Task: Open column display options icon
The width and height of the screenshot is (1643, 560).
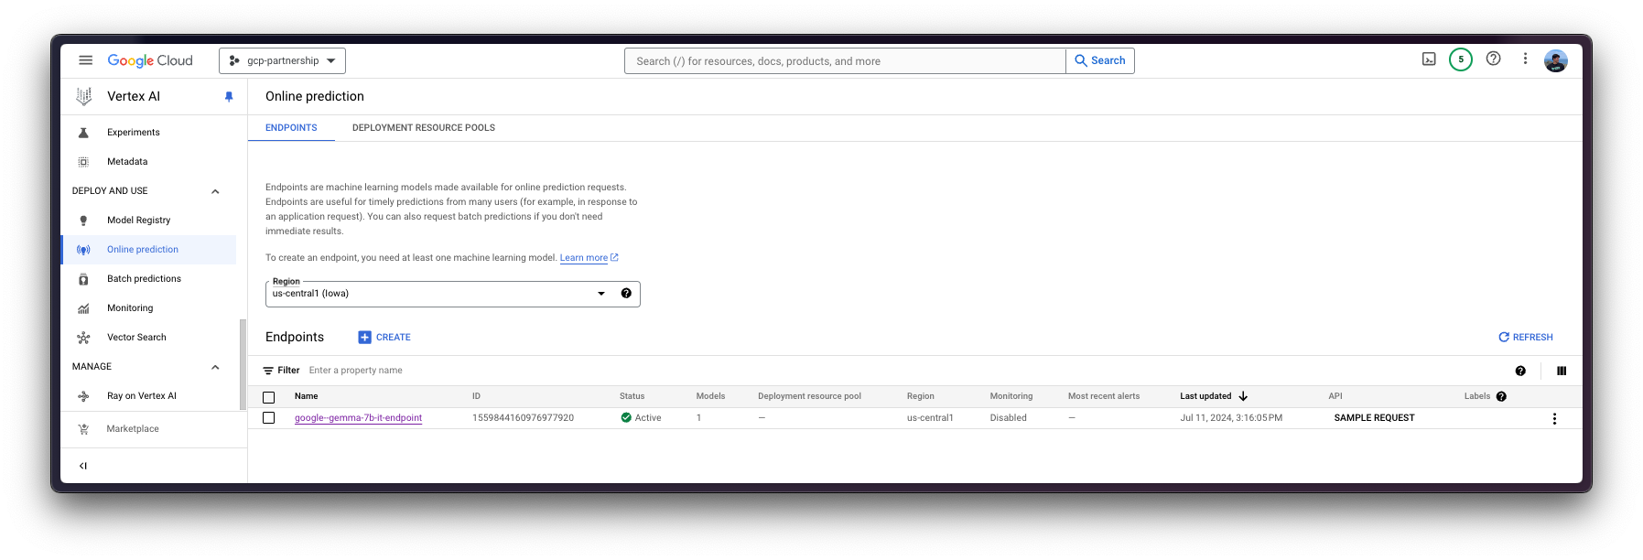Action: tap(1562, 371)
